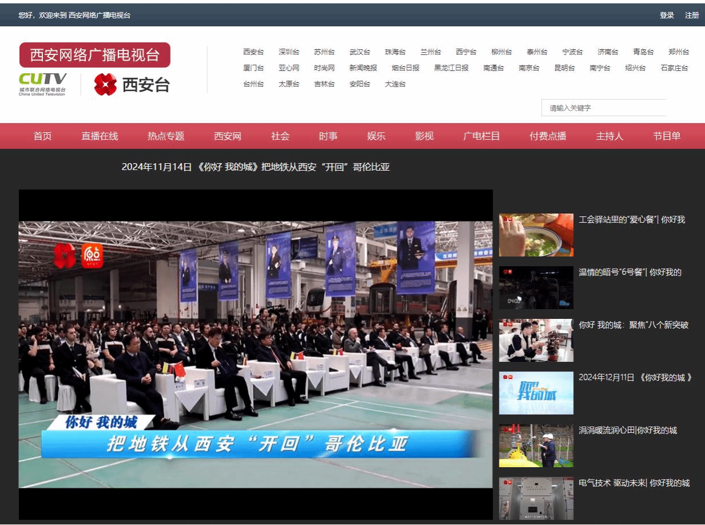Screen dimensions: 705x525
Task: Click the main video player area
Action: tap(255, 354)
